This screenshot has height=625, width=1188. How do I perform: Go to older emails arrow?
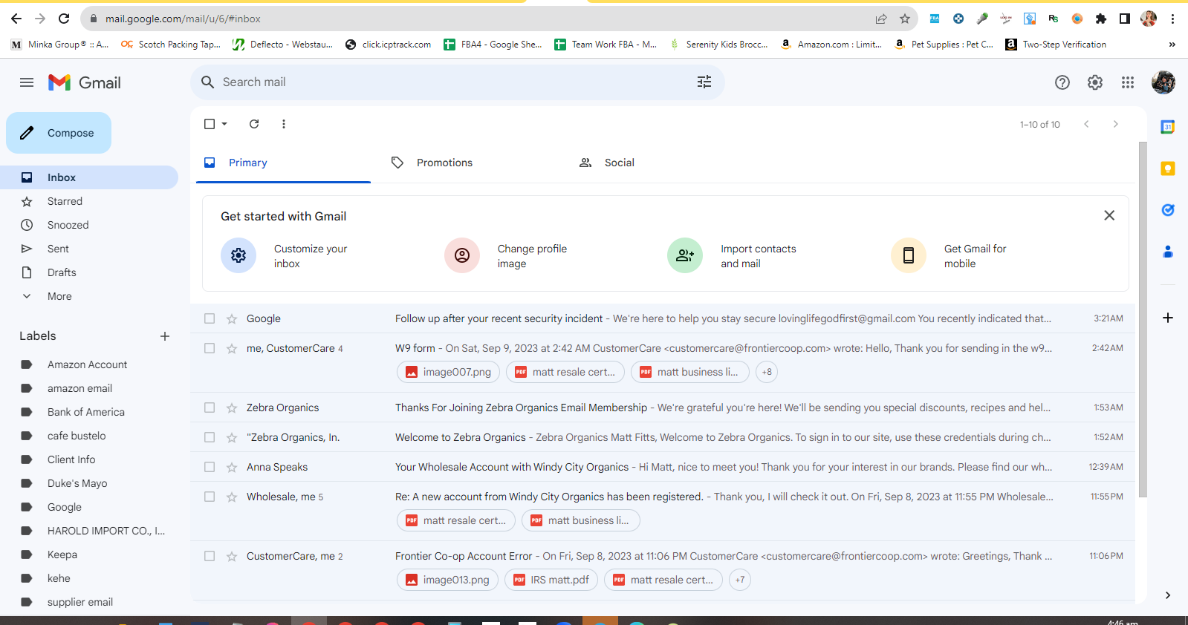pos(1115,124)
